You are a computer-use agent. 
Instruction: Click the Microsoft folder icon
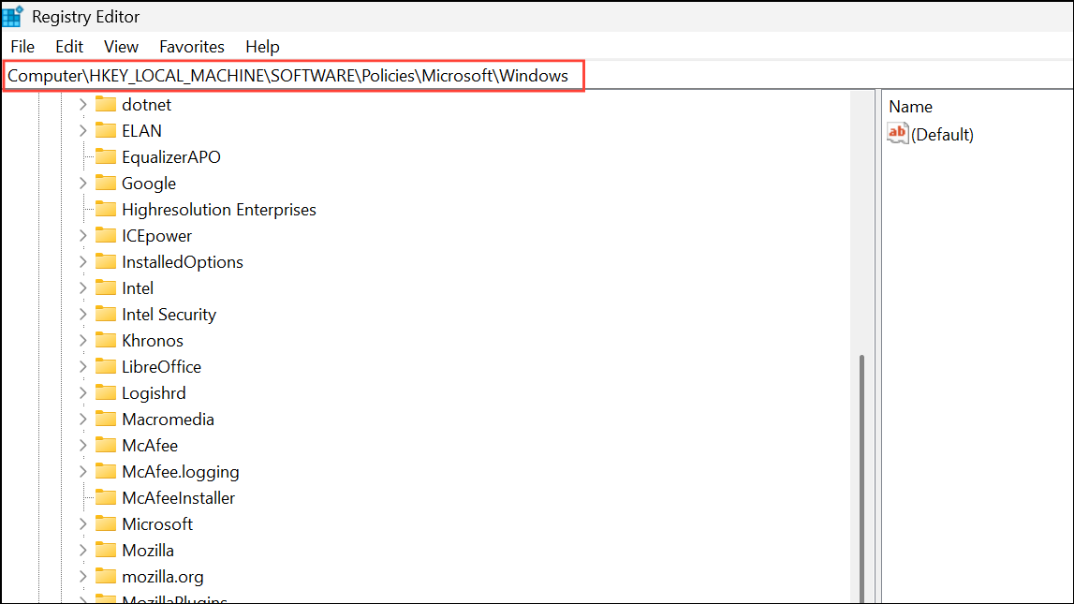106,523
